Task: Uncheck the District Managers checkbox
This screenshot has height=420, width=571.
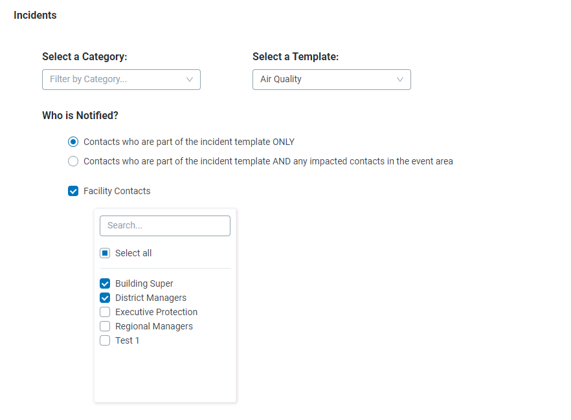Action: point(105,298)
